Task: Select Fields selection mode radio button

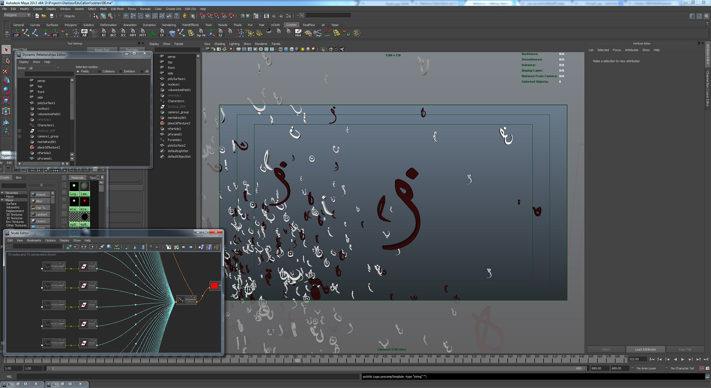Action: tap(78, 71)
